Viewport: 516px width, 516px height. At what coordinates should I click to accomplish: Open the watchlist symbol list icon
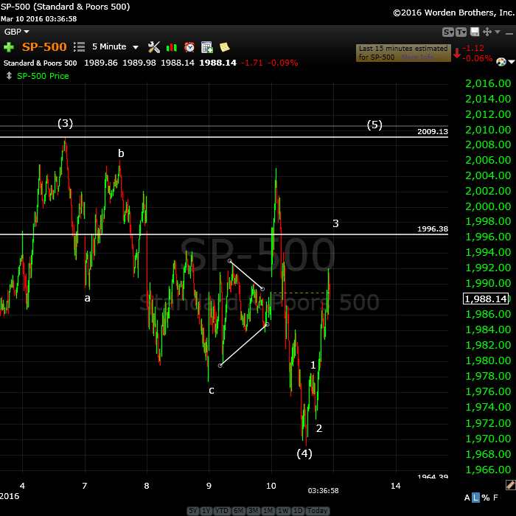click(79, 46)
